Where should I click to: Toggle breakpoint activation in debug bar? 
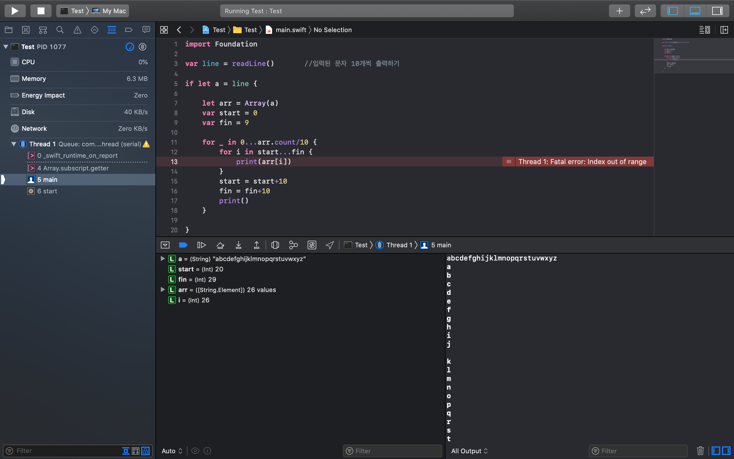click(183, 245)
